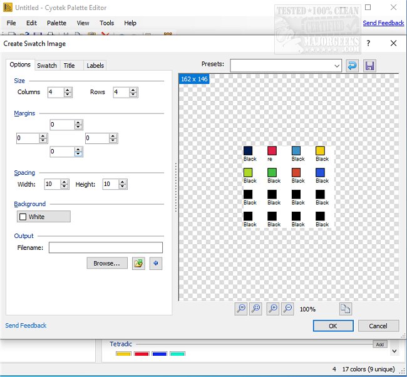The height and width of the screenshot is (377, 407).
Task: Copy the preview image to clipboard
Action: (346, 309)
